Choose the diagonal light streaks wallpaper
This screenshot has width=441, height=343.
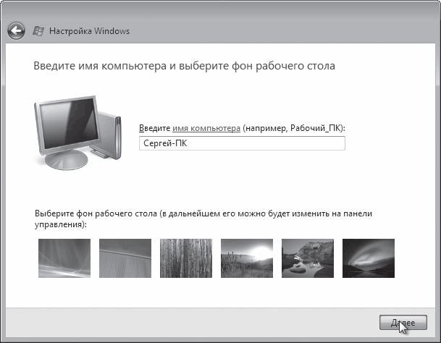tap(125, 258)
